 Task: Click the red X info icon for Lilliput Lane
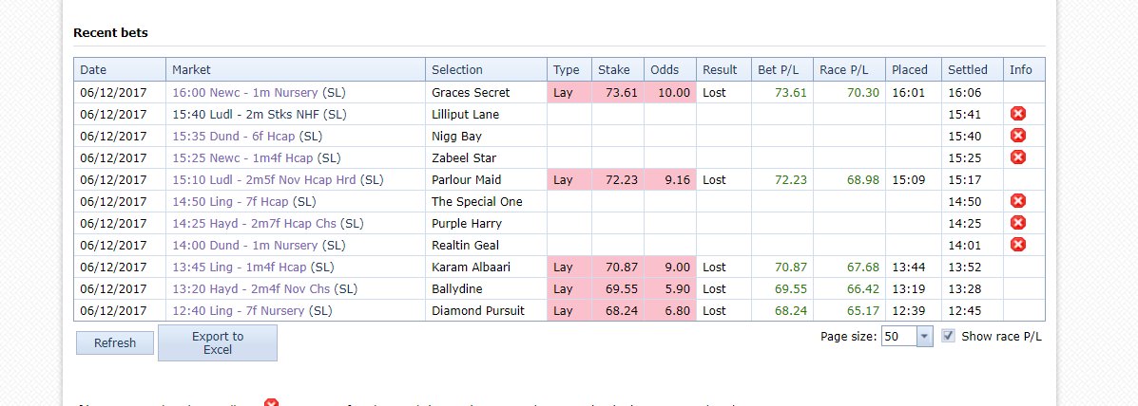1018,114
